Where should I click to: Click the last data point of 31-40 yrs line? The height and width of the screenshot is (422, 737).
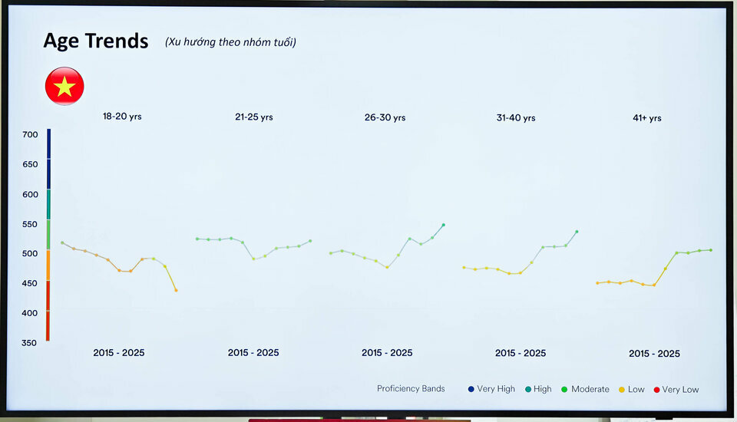click(577, 232)
